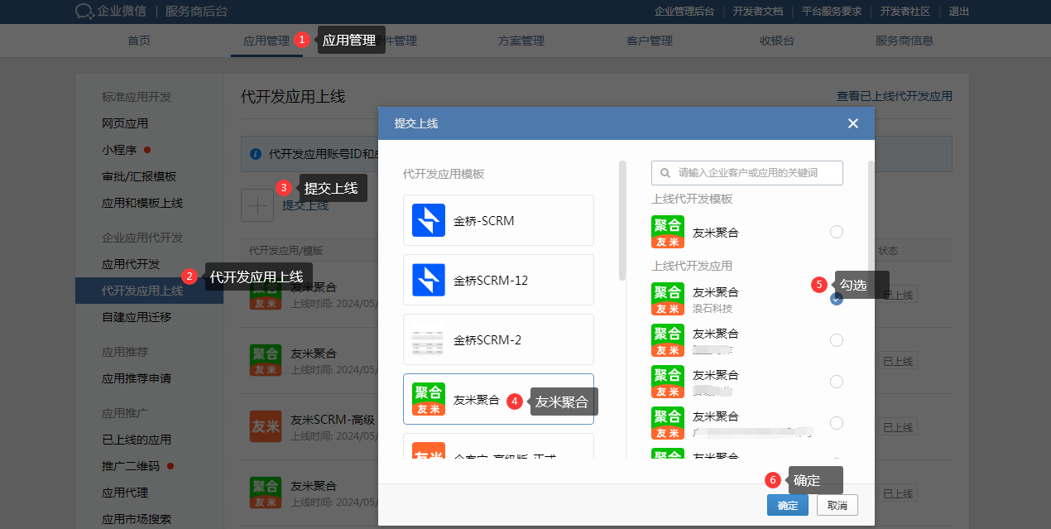Switch to the 客户管理 tab
The image size is (1051, 529).
[x=650, y=41]
